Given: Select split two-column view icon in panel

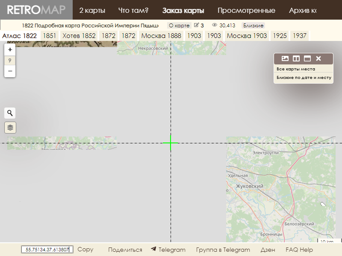Looking at the screenshot, I should pos(296,58).
